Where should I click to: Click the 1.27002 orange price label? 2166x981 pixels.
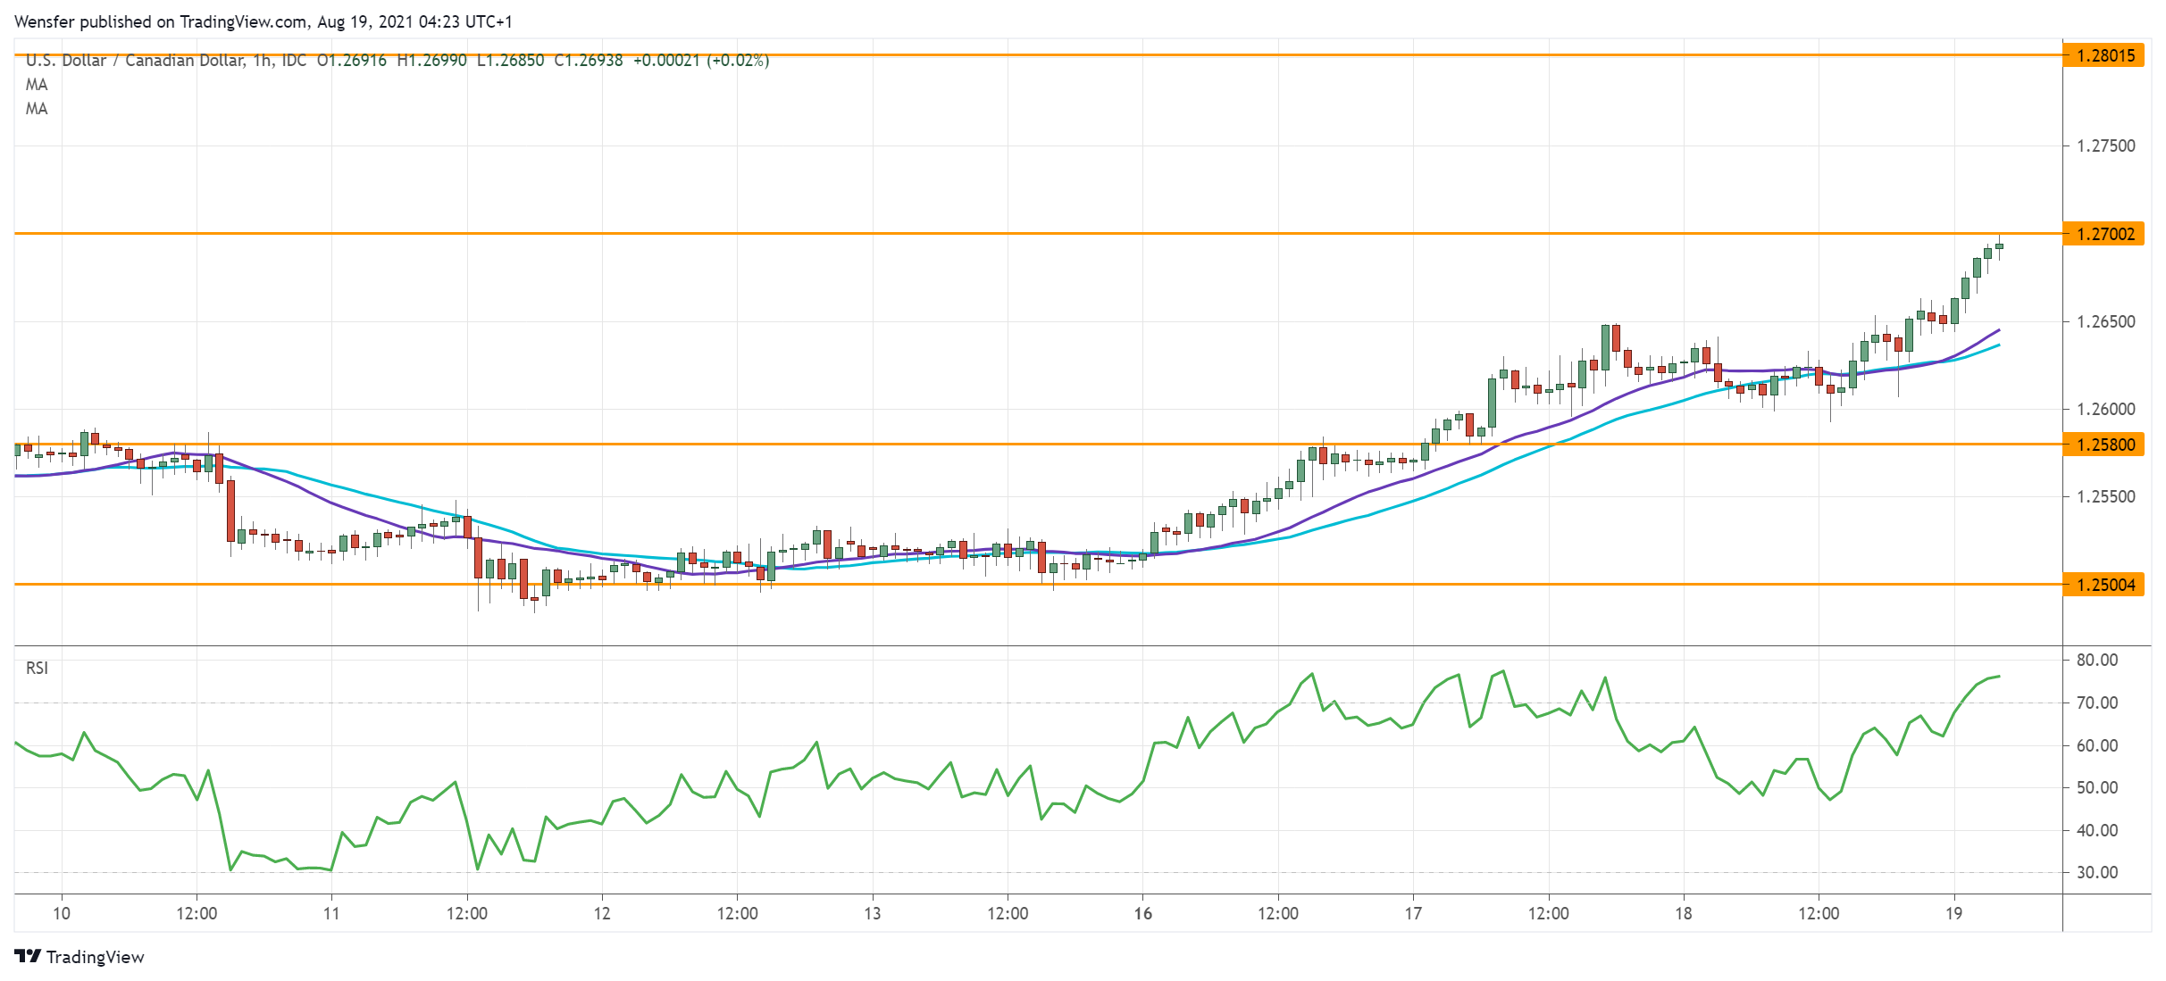tap(2104, 234)
